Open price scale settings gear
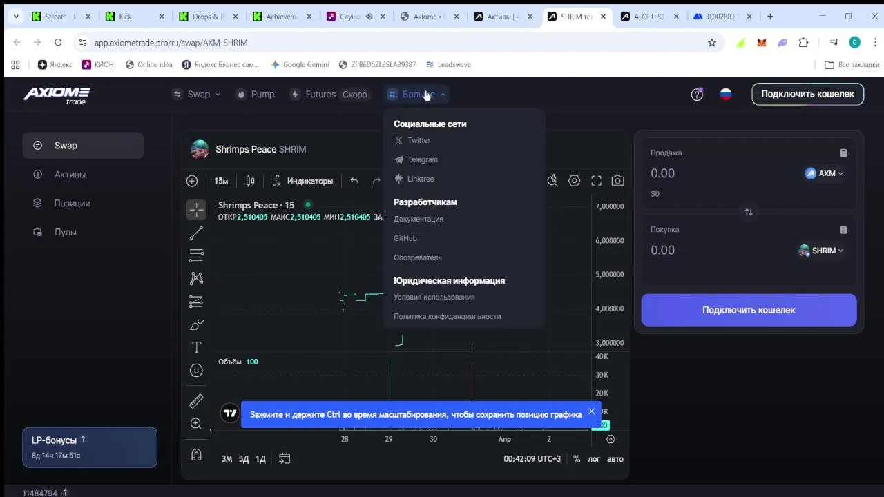The height and width of the screenshot is (497, 884). (611, 439)
